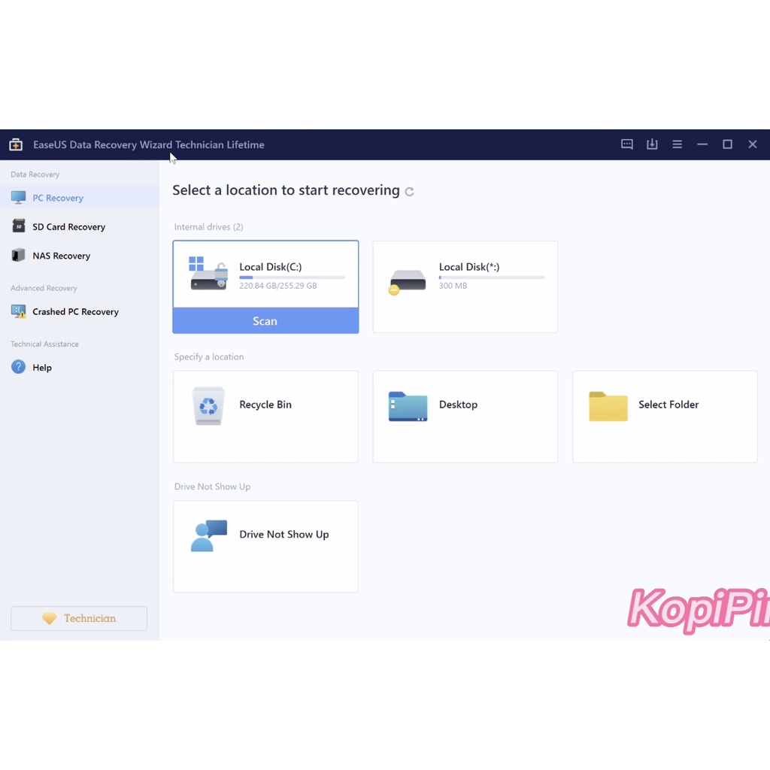Click the refresh icon beside the heading

pos(409,192)
